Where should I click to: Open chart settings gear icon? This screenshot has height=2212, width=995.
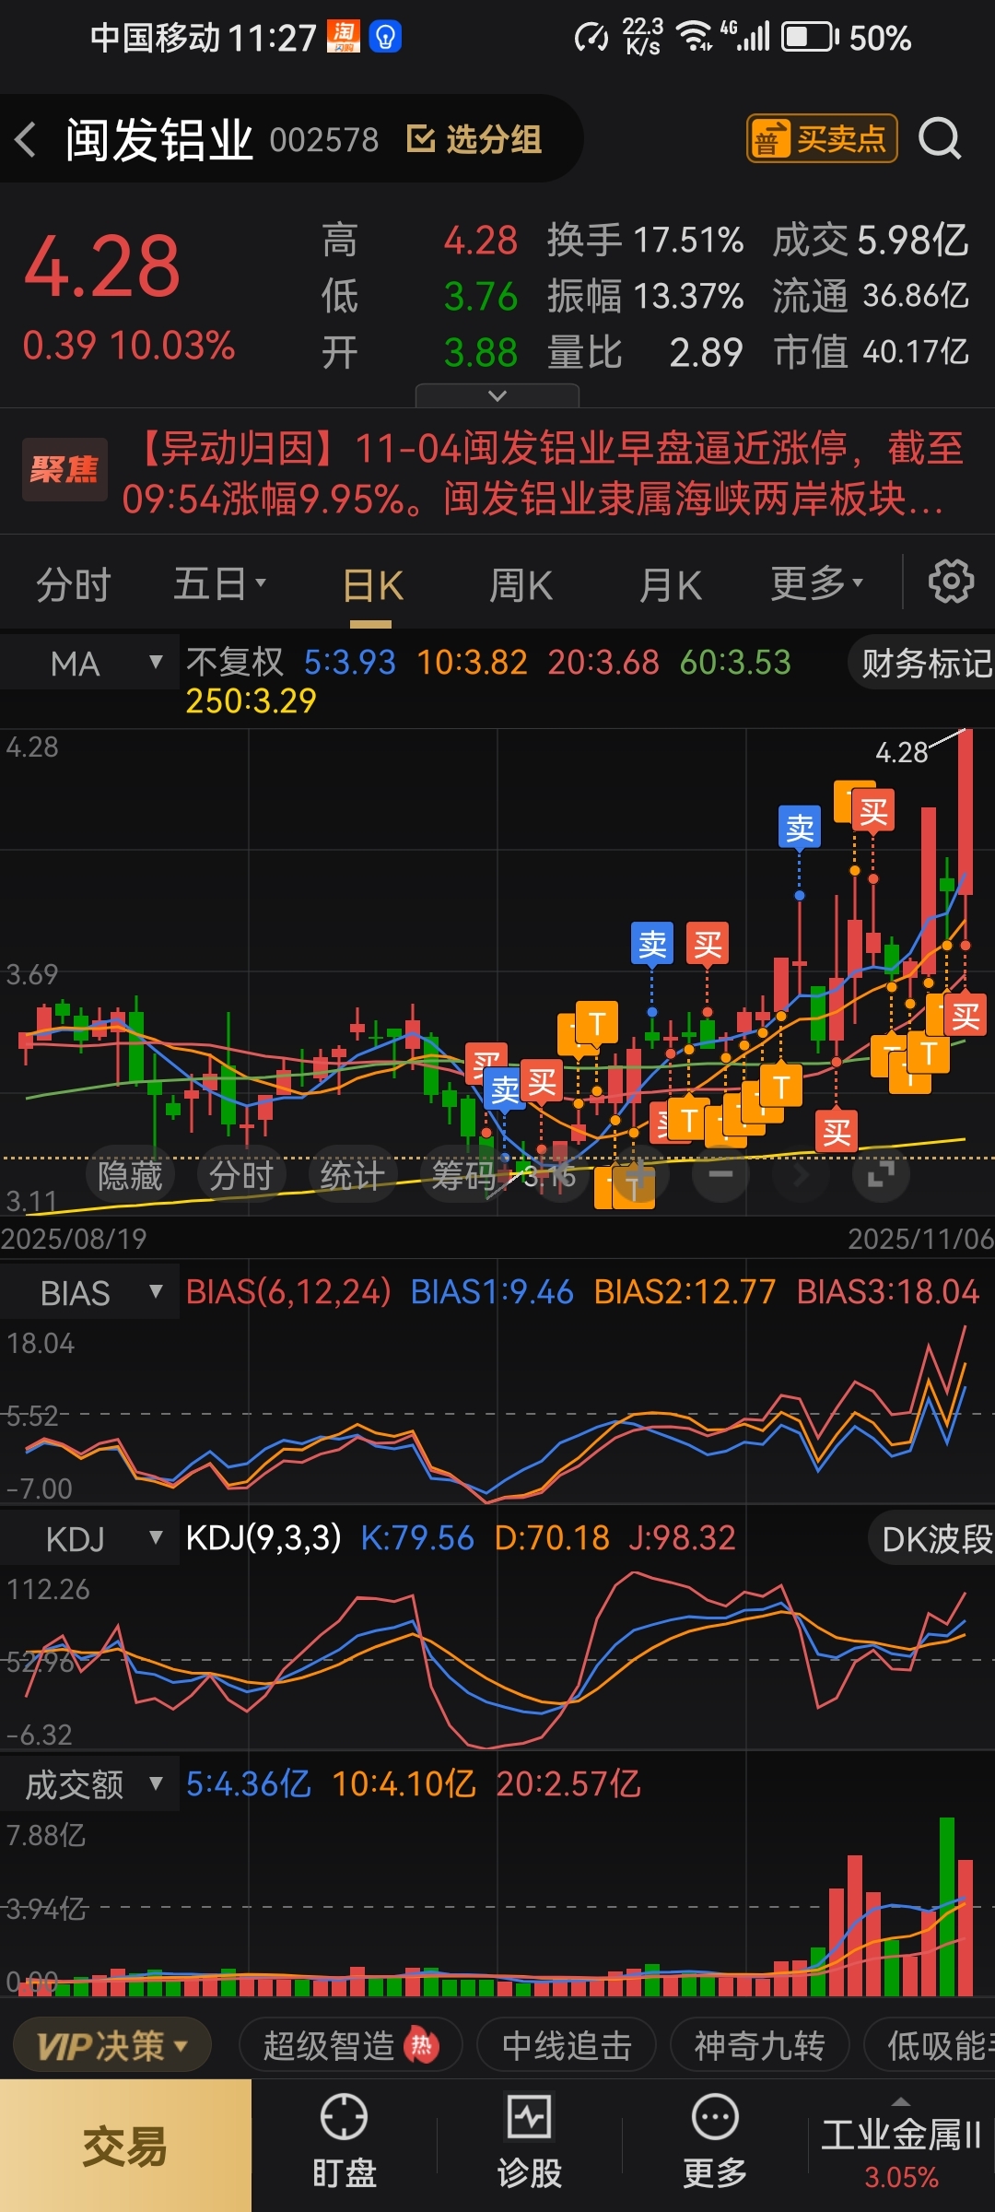(951, 582)
